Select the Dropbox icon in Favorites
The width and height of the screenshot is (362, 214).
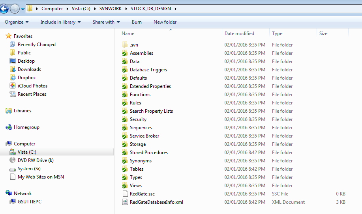12,78
